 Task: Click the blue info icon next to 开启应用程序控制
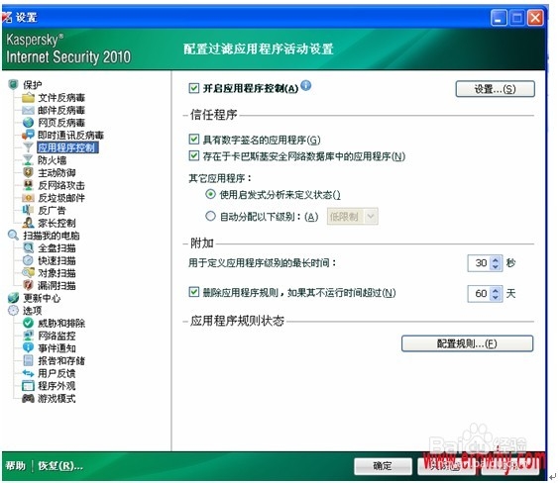point(305,85)
